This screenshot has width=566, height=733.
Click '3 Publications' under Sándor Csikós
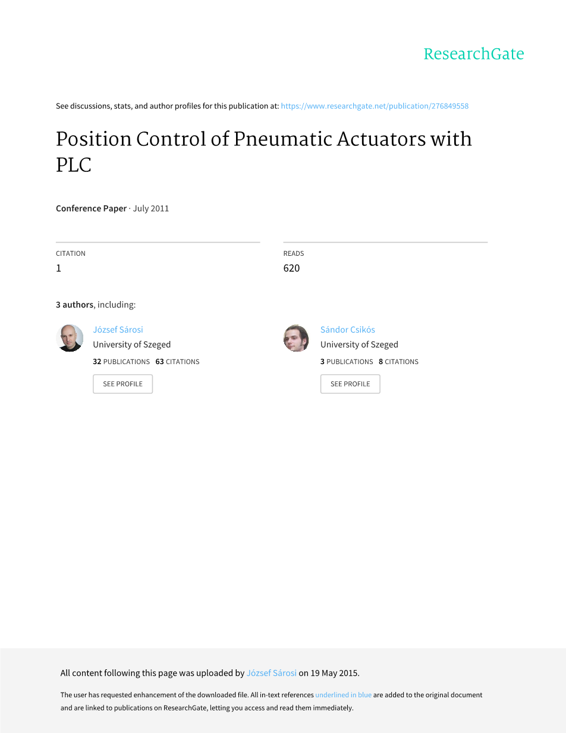click(347, 362)
